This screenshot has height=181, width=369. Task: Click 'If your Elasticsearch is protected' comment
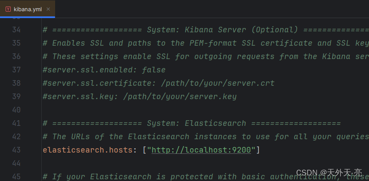click(x=206, y=176)
